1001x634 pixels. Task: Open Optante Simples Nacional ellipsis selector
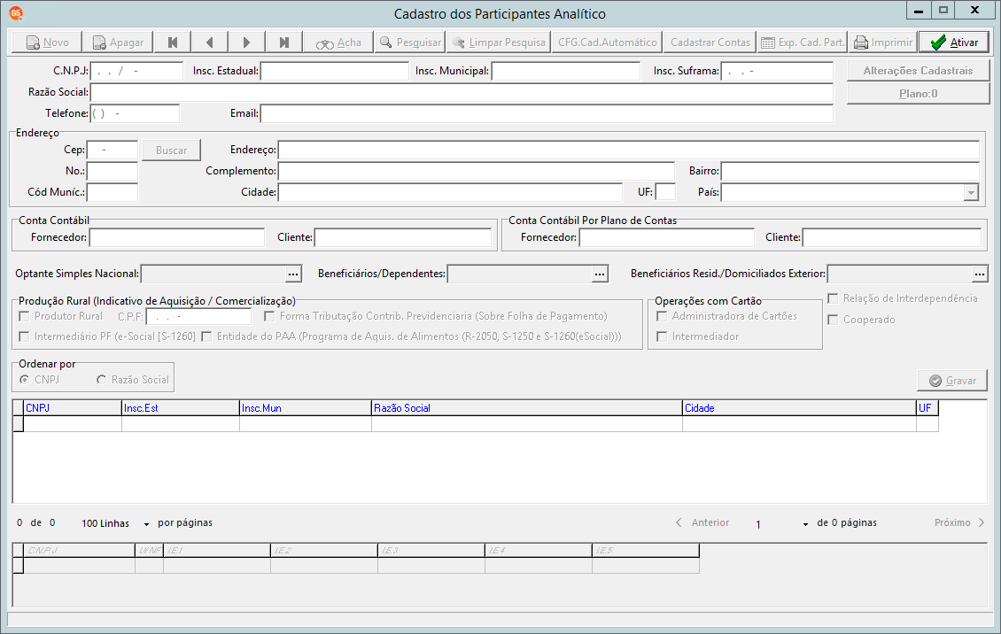point(293,274)
